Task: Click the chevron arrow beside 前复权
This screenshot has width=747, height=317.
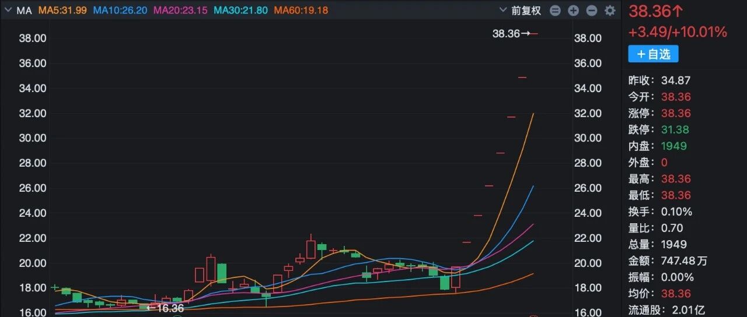Action: tap(504, 10)
